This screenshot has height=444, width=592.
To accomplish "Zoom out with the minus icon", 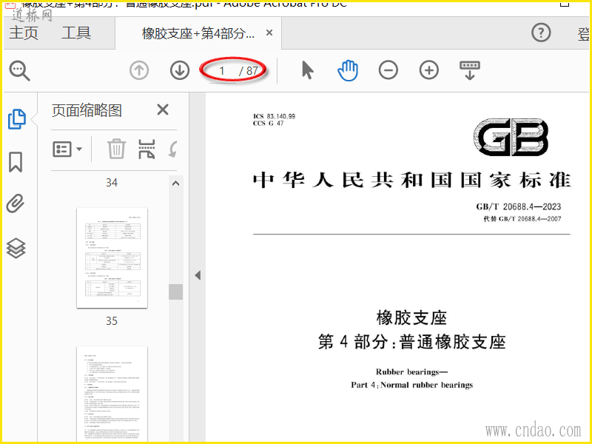I will point(388,70).
